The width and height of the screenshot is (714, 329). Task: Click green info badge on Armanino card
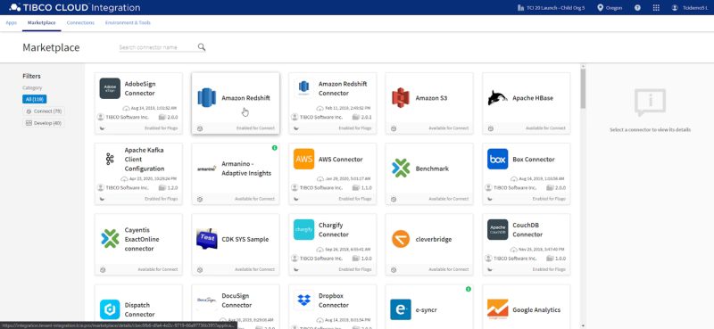point(275,148)
